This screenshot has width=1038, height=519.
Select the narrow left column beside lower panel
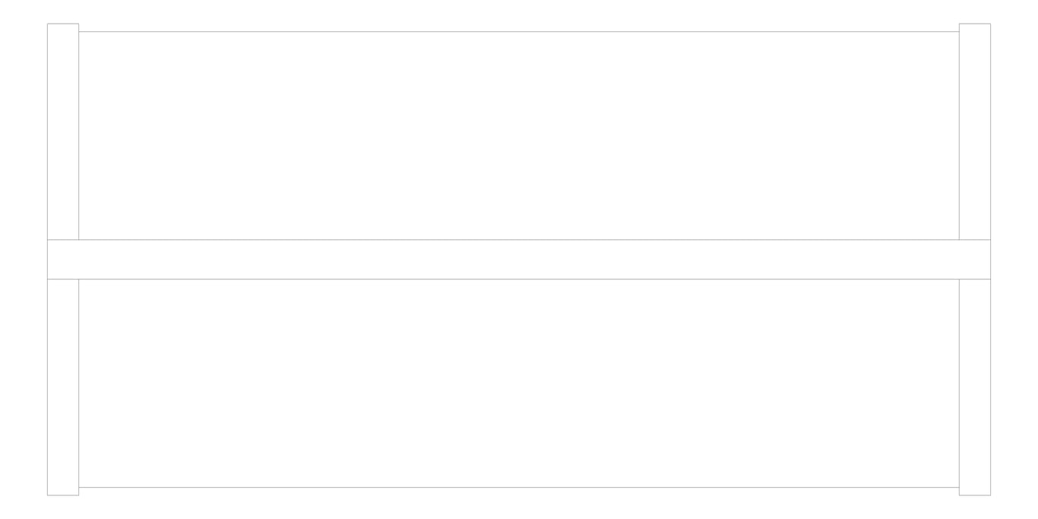[63, 387]
